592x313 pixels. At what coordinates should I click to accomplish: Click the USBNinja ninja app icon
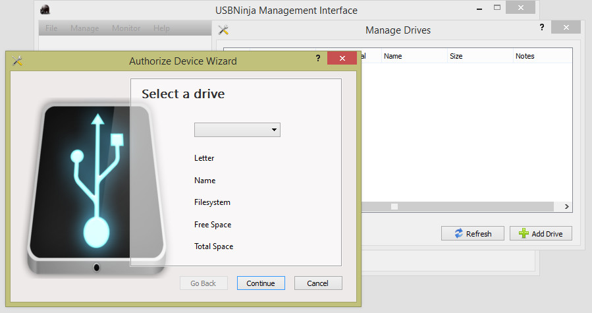[x=45, y=10]
